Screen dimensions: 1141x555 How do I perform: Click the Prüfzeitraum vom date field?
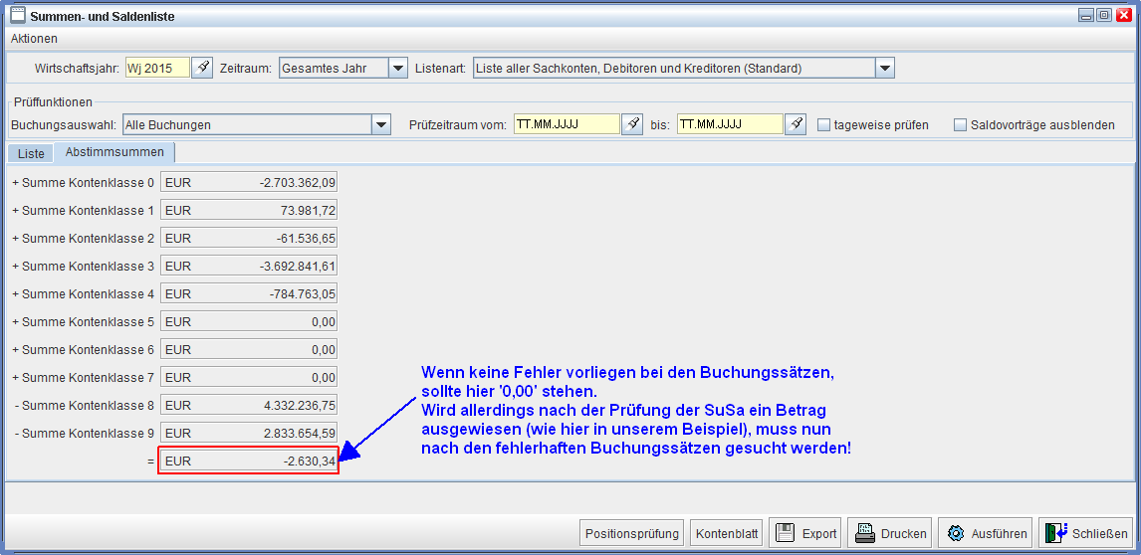tap(566, 124)
